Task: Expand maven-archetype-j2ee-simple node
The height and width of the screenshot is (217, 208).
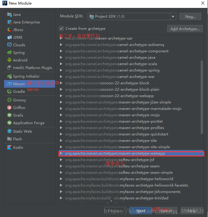Action: 61,102
